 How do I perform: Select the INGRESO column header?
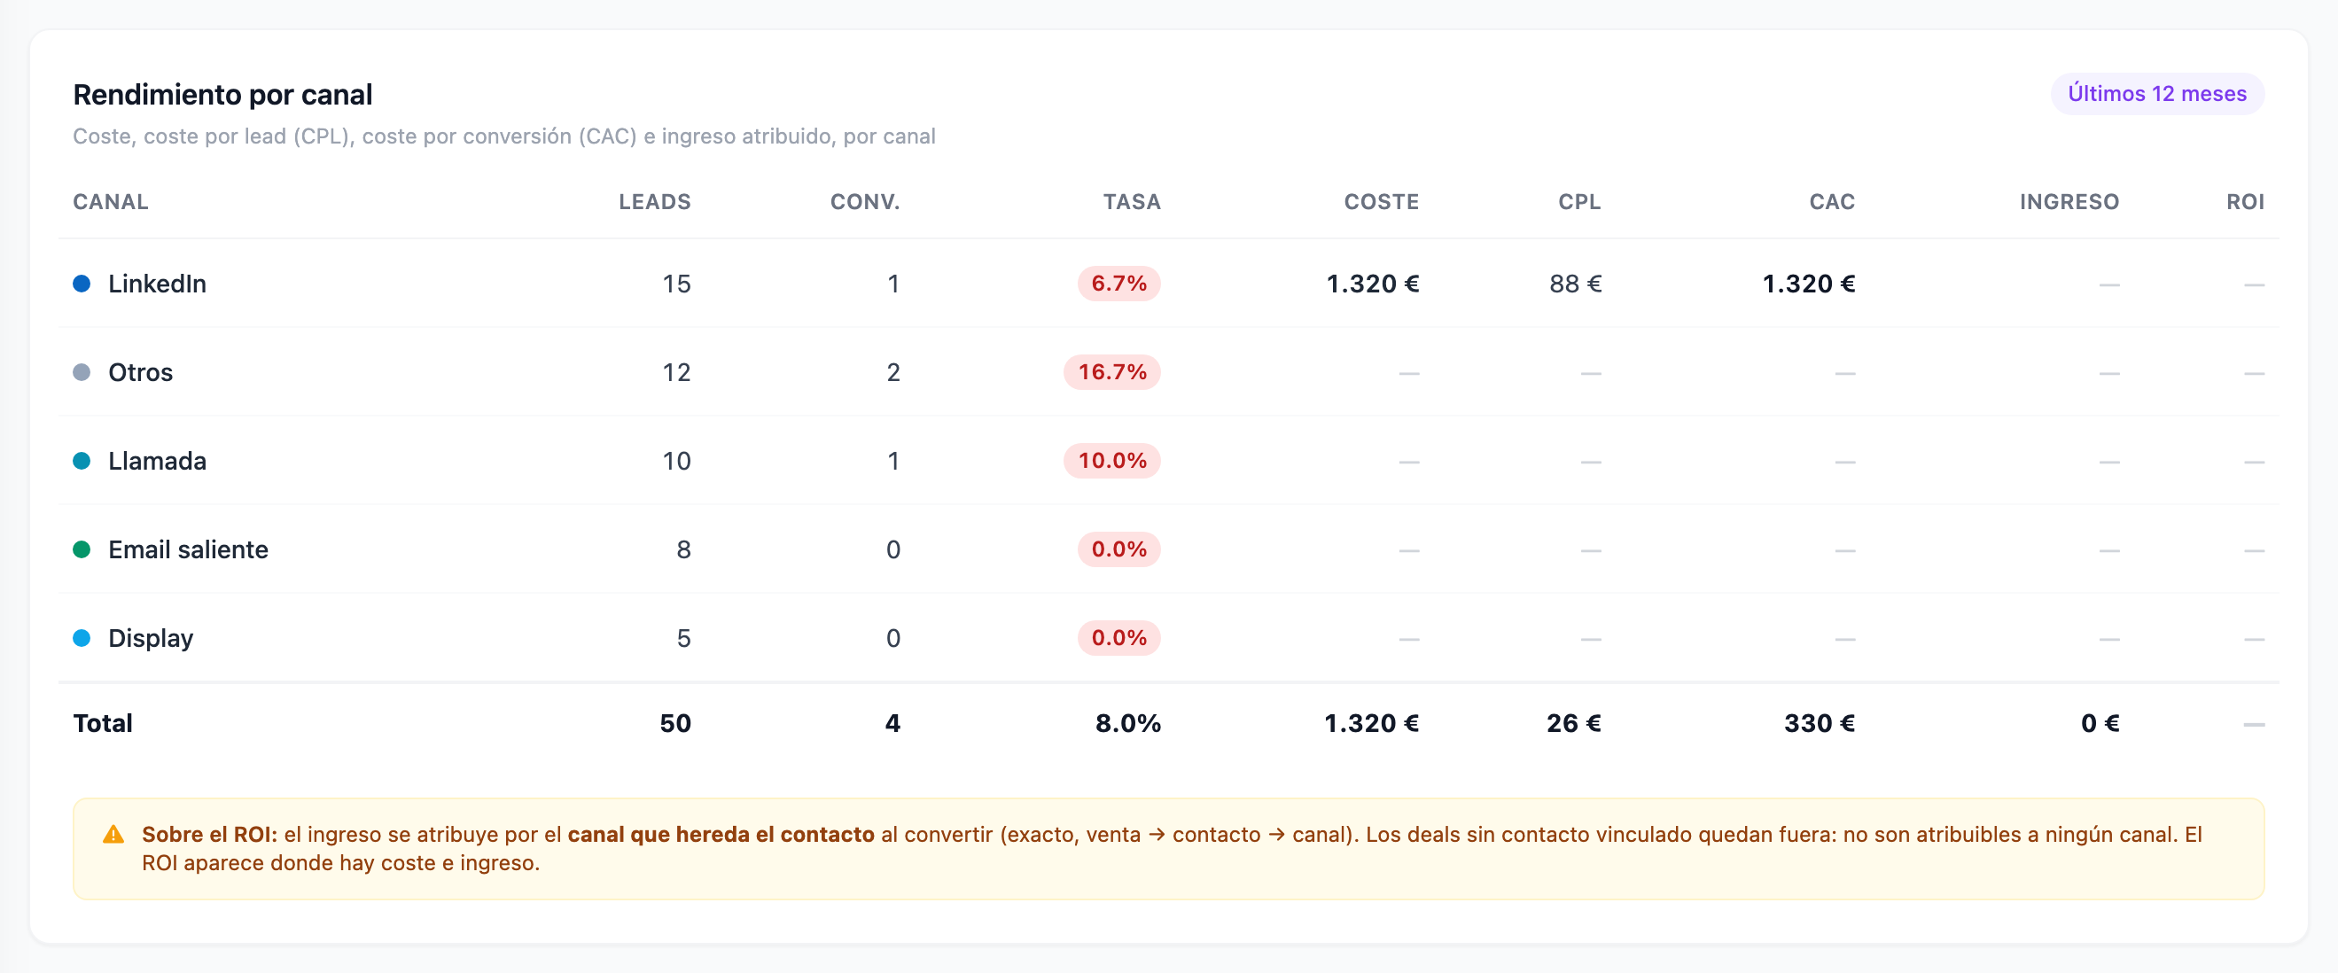2069,201
